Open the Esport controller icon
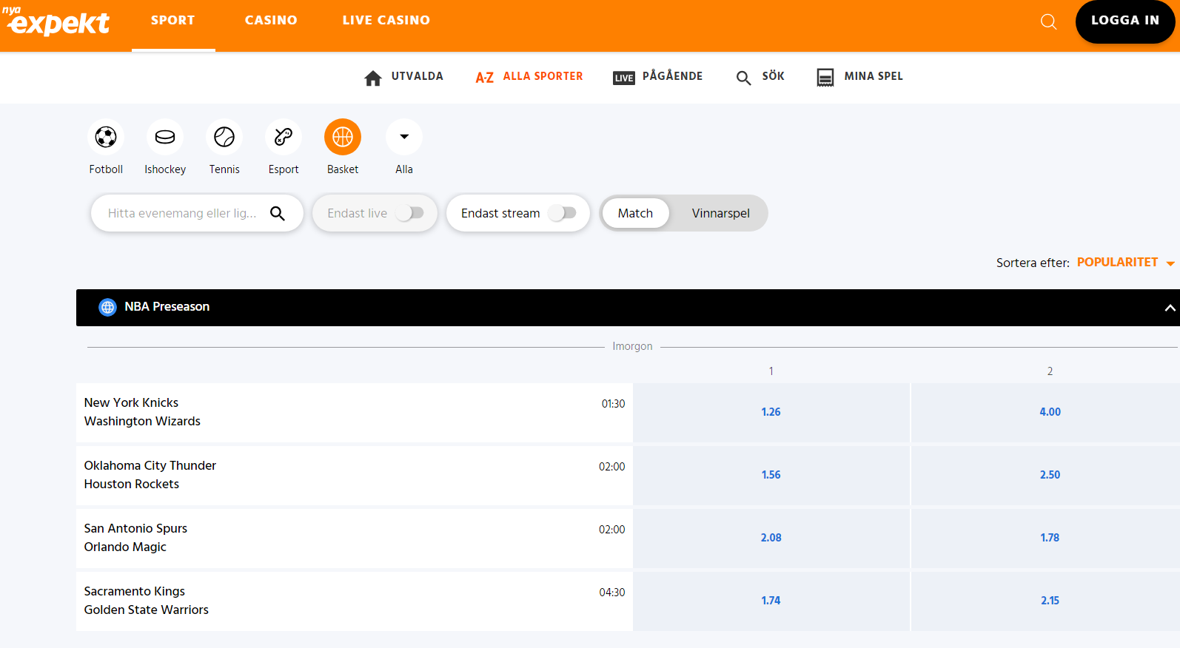This screenshot has height=648, width=1180. tap(284, 138)
